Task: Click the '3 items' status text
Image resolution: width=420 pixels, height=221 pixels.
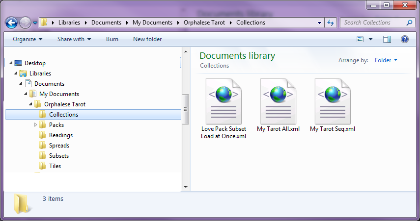Action: tap(53, 198)
